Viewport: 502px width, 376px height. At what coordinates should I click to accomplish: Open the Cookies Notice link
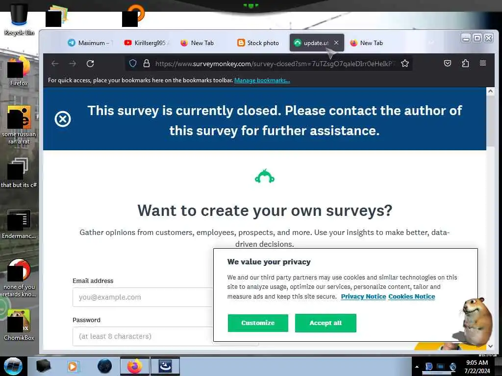(412, 296)
